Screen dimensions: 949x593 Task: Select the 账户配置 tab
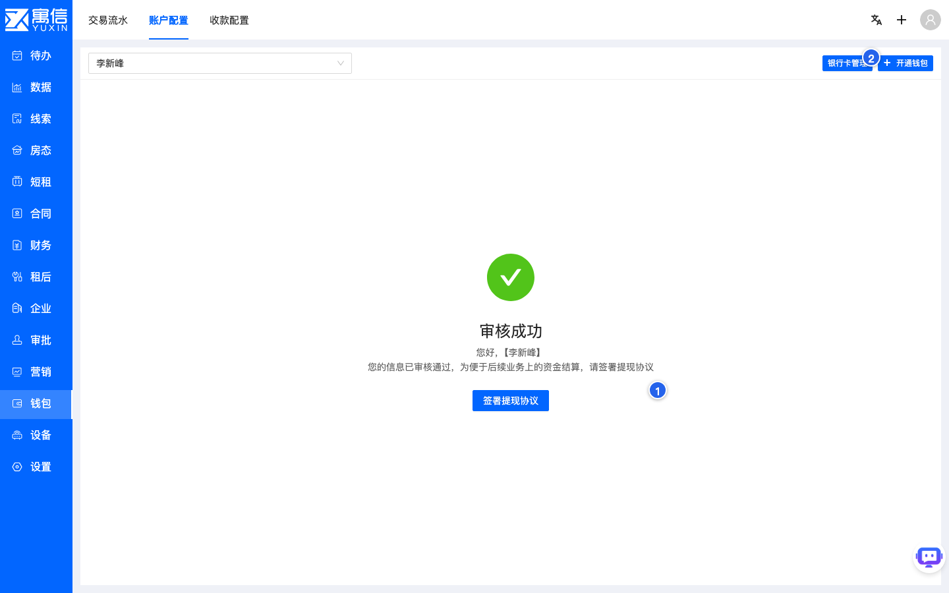click(x=169, y=20)
